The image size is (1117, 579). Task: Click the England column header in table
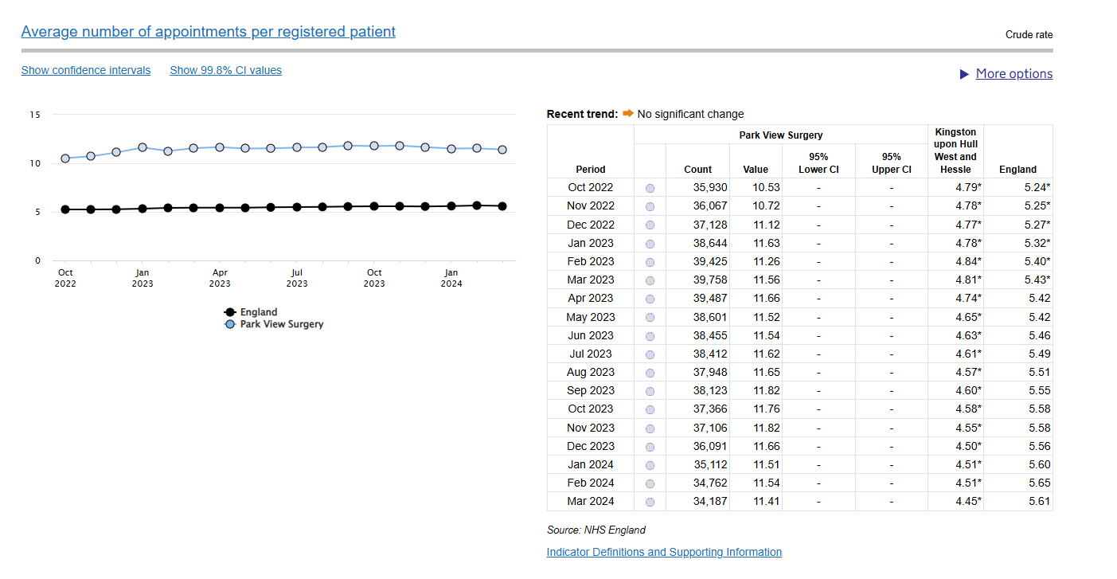pos(1017,169)
